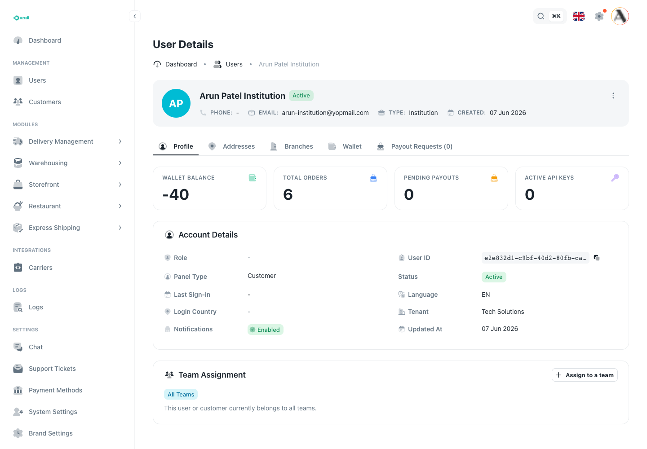
Task: Click the Total Orders value 6
Action: click(288, 194)
